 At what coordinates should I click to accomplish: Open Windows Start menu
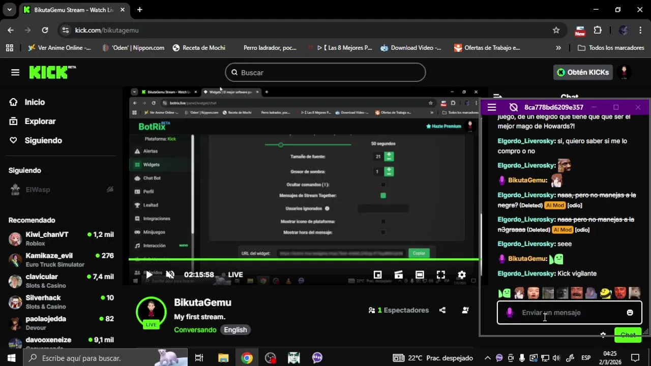pos(11,358)
